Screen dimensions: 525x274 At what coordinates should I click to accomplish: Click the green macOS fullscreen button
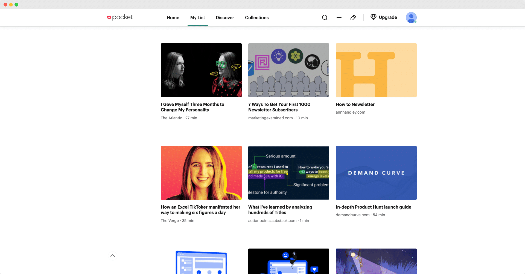16,5
